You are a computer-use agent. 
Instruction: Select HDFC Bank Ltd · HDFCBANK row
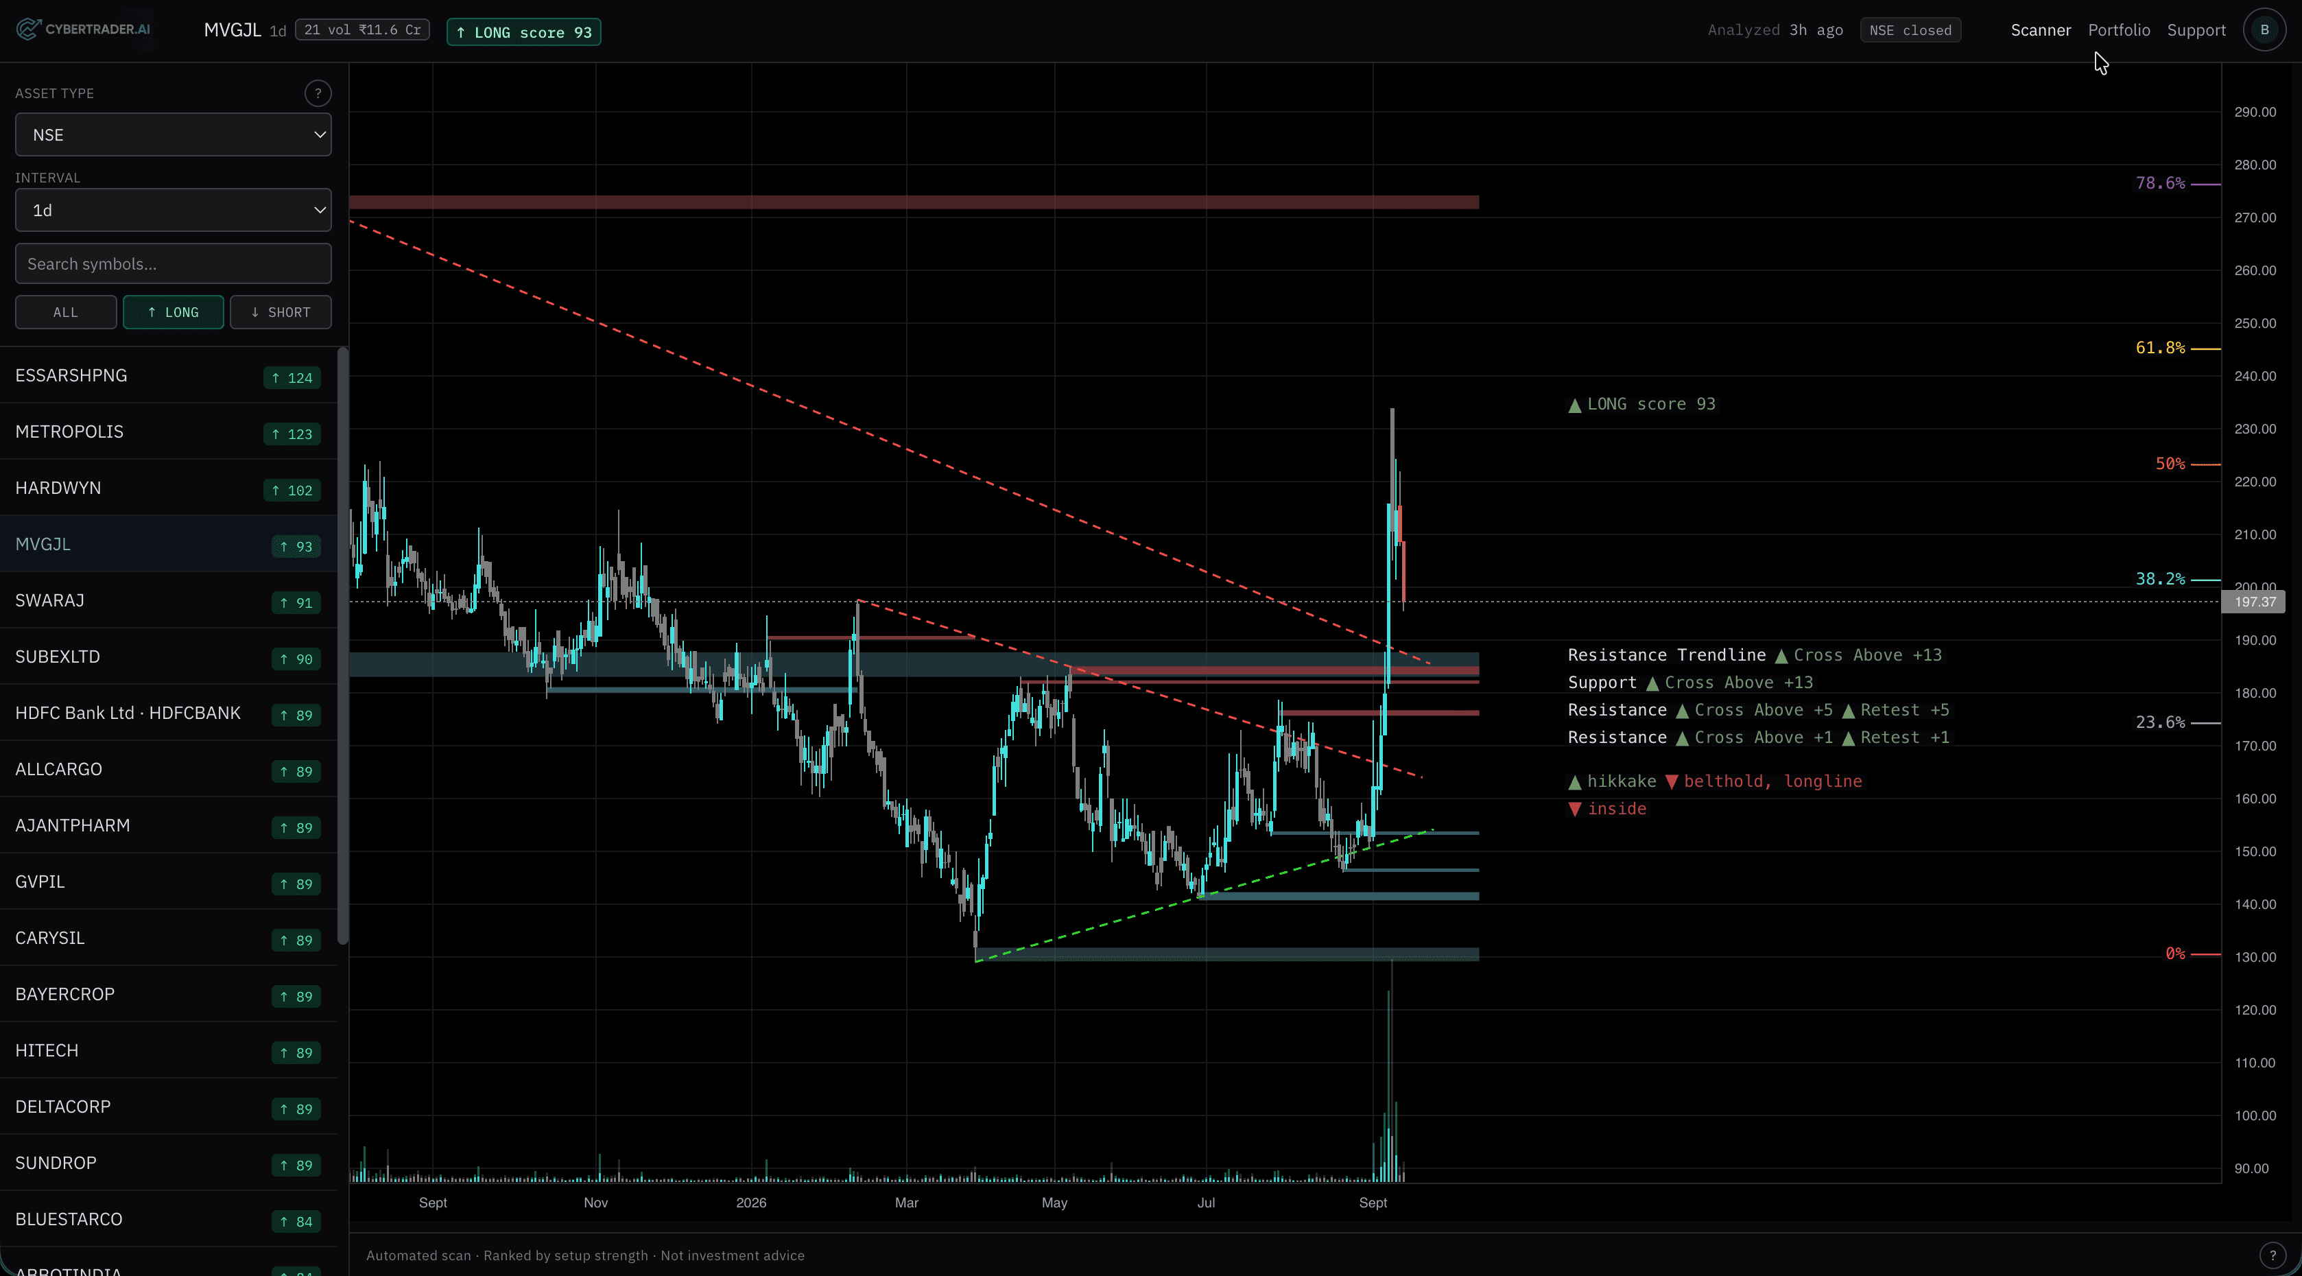pos(169,713)
